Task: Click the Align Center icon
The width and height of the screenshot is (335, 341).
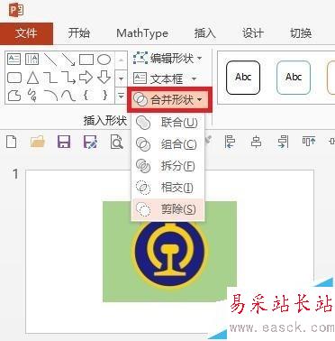Action: [256, 142]
